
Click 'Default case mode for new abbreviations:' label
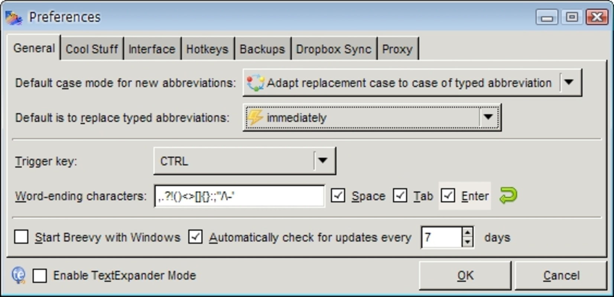coord(126,83)
